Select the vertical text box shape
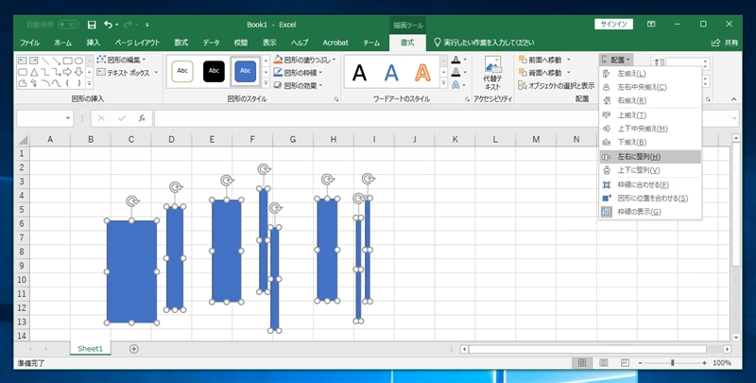Screen dimensions: 756x383 pyautogui.click(x=34, y=61)
